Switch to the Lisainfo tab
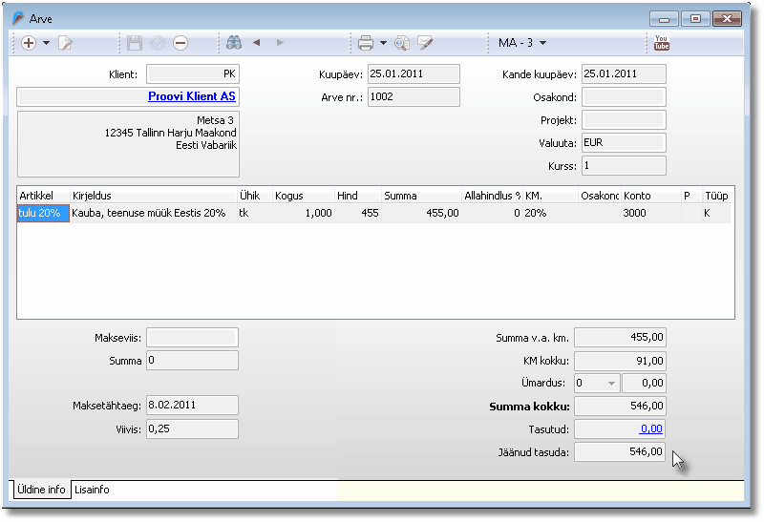The width and height of the screenshot is (764, 522). 92,490
